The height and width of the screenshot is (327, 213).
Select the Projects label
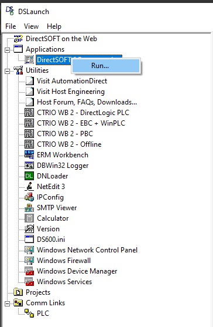[x=38, y=292]
